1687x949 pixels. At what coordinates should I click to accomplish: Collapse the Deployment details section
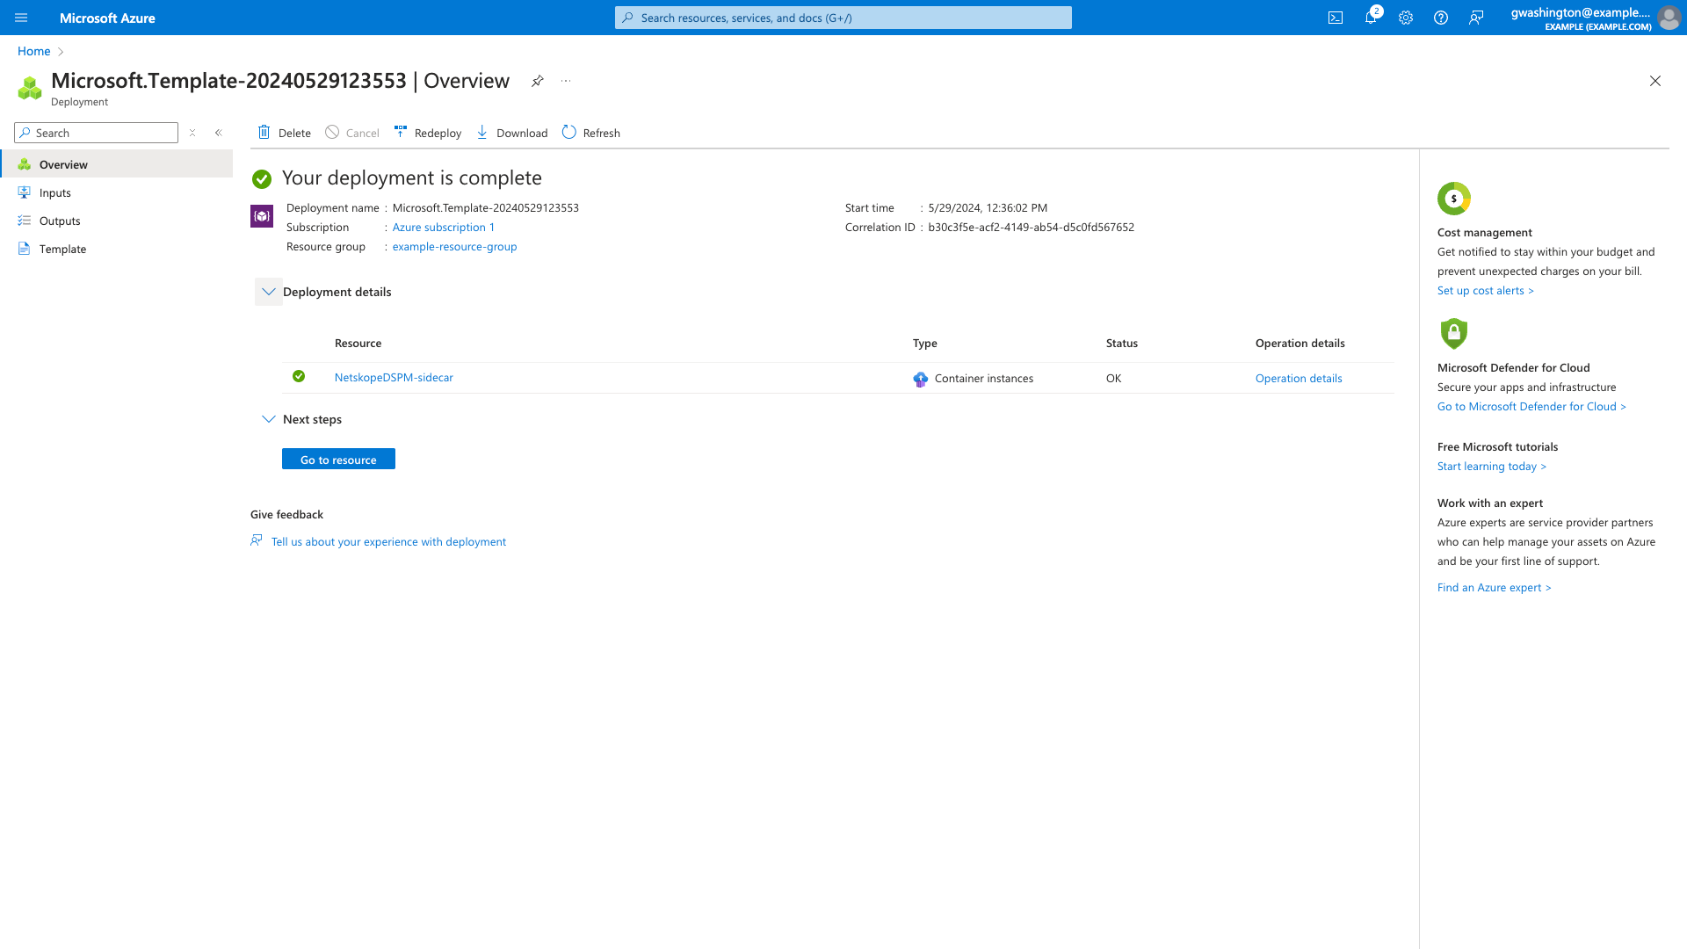[269, 292]
